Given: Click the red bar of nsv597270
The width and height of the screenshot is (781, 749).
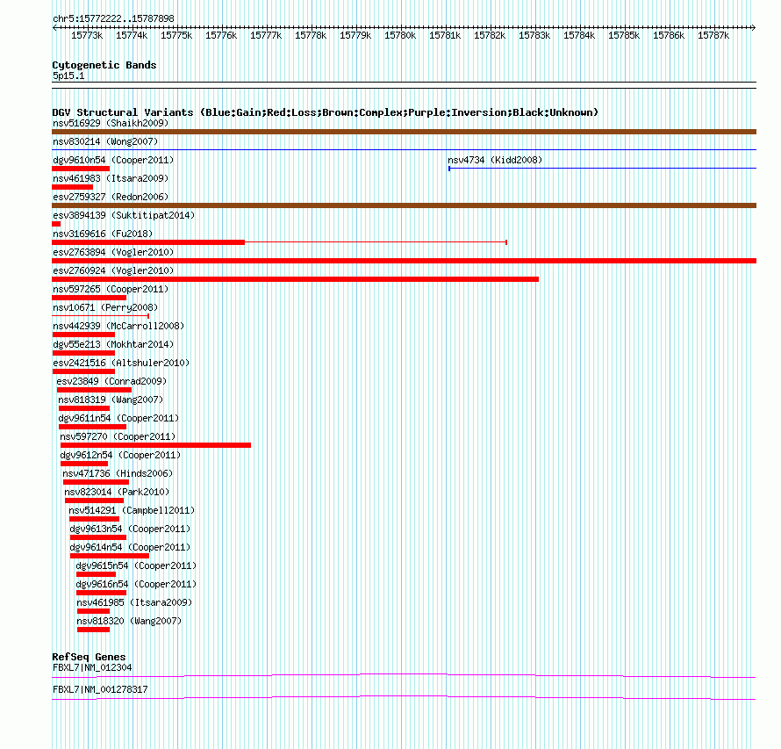Looking at the screenshot, I should [x=155, y=445].
